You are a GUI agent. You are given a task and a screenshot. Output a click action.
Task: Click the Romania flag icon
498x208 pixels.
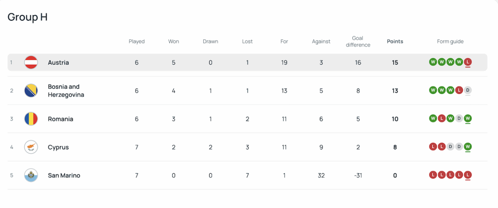tap(31, 119)
